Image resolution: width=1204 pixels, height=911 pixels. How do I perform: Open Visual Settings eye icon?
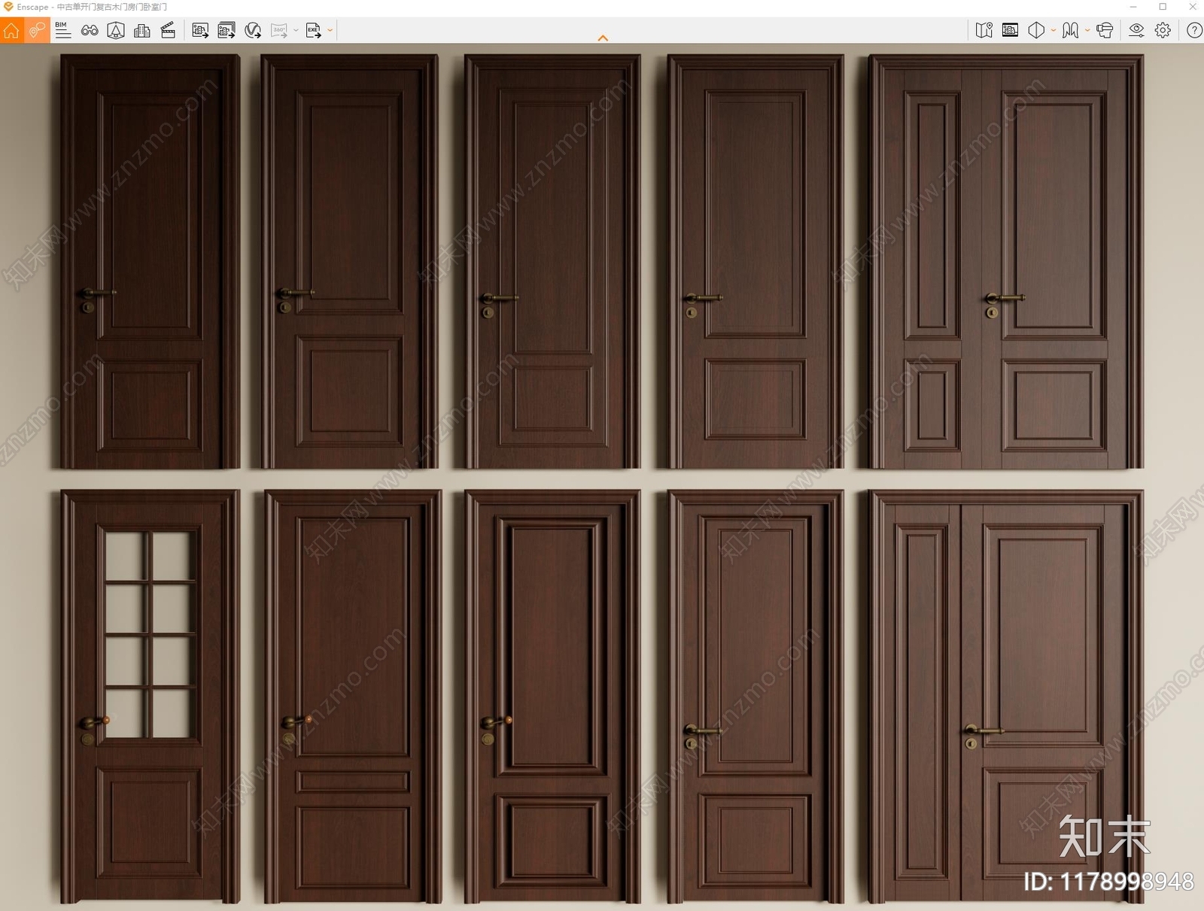pyautogui.click(x=1136, y=30)
